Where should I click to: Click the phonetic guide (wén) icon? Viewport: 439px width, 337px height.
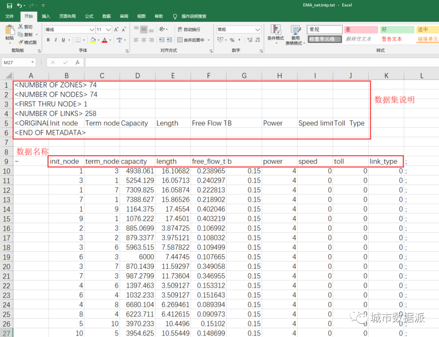(x=119, y=40)
